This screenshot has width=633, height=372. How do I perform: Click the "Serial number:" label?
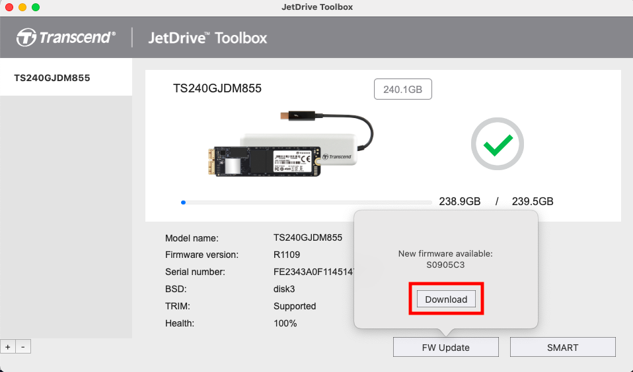(195, 272)
